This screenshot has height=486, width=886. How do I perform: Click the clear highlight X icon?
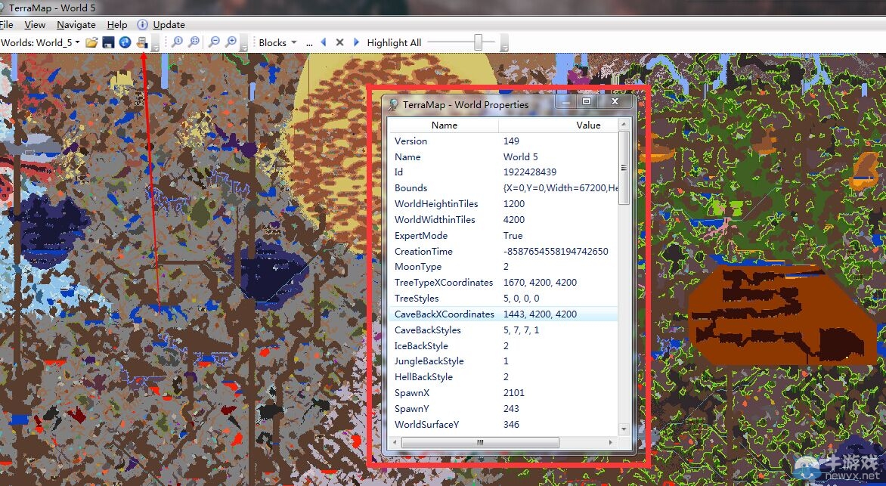[x=339, y=42]
